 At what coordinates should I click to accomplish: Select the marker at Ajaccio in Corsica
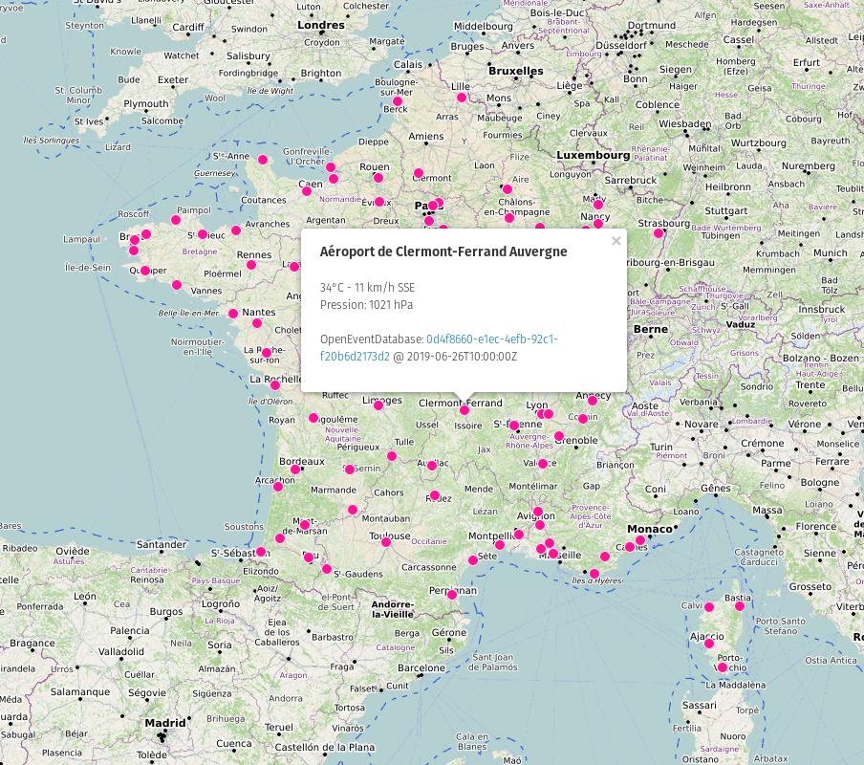point(709,642)
